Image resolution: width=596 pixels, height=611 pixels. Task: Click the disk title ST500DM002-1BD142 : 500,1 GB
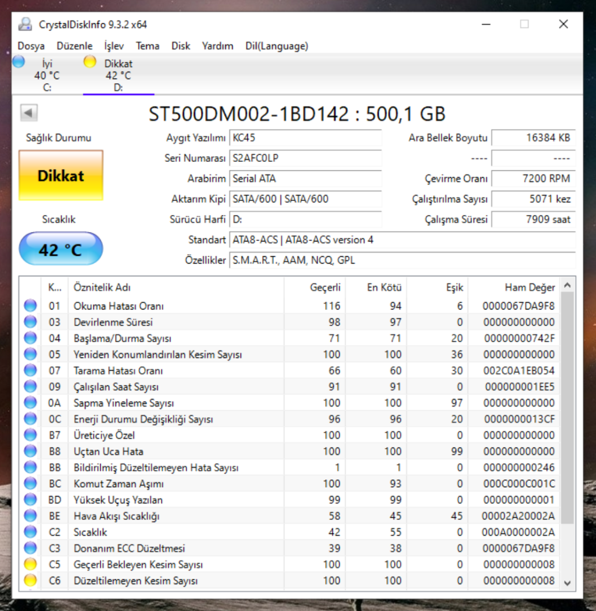click(x=297, y=114)
